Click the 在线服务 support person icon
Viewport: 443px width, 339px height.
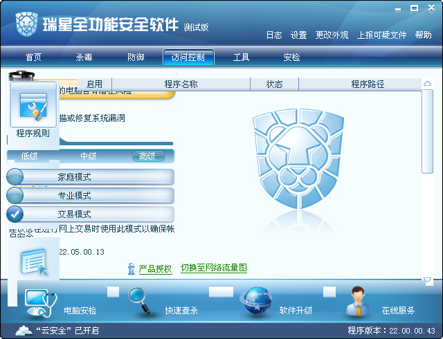[x=359, y=301]
